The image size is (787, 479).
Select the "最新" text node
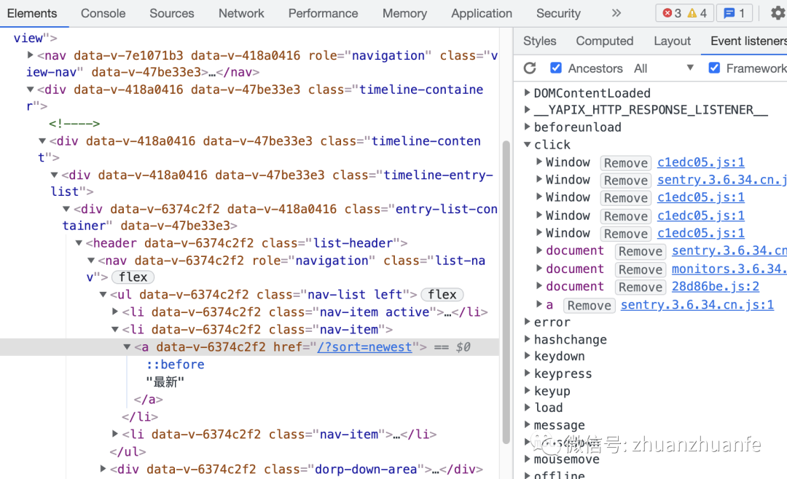point(165,382)
